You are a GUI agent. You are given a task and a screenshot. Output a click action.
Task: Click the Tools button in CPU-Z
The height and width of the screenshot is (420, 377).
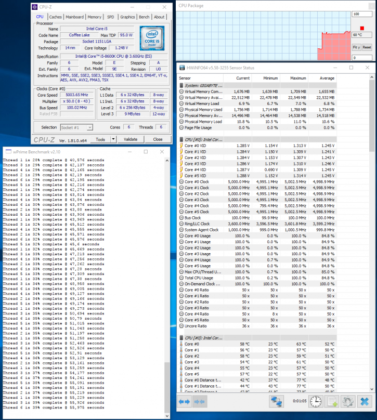pyautogui.click(x=100, y=139)
